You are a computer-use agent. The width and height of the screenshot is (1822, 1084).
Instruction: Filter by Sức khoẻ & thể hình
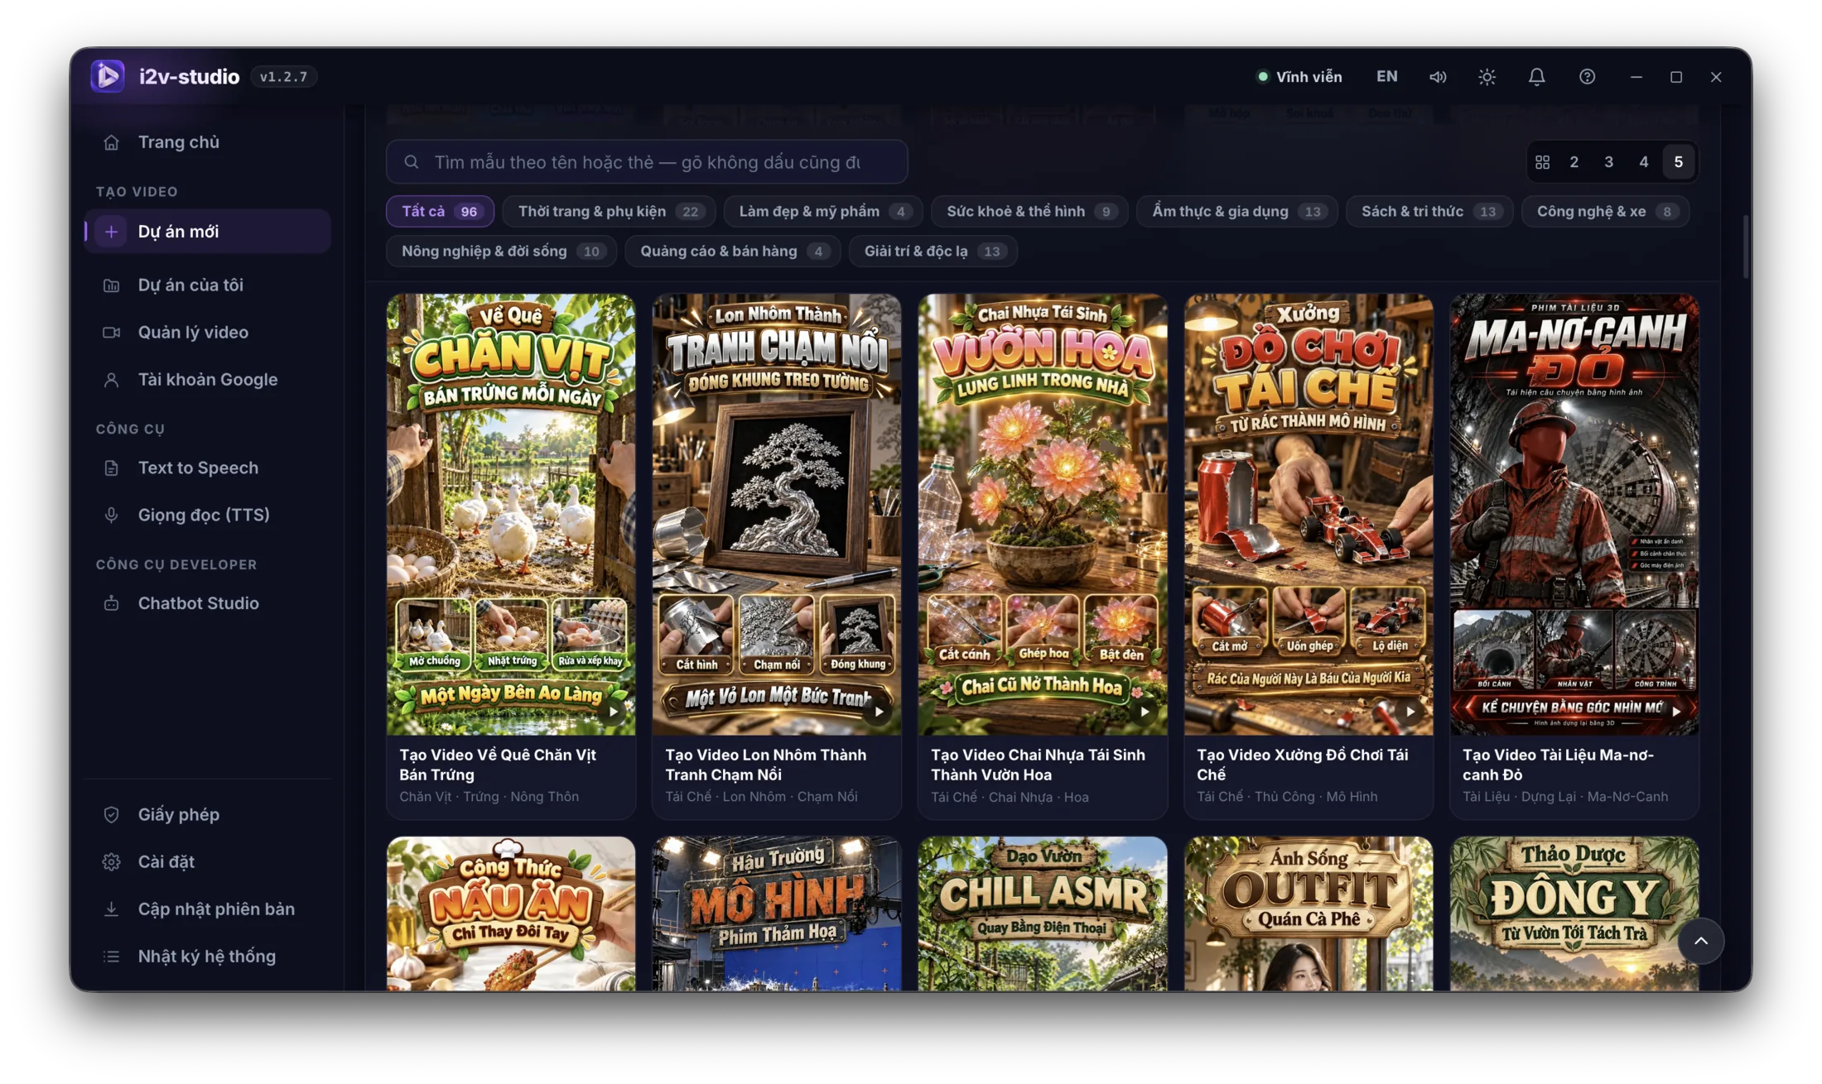(1029, 212)
